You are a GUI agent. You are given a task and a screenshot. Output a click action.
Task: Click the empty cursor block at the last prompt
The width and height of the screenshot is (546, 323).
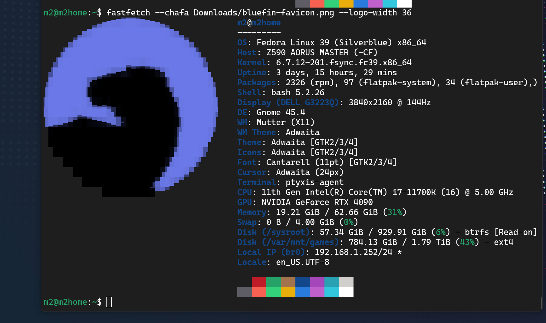click(x=109, y=302)
